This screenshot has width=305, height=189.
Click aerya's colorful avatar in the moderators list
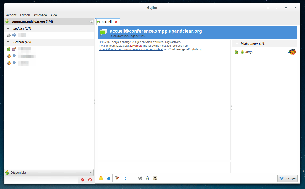coord(292,52)
